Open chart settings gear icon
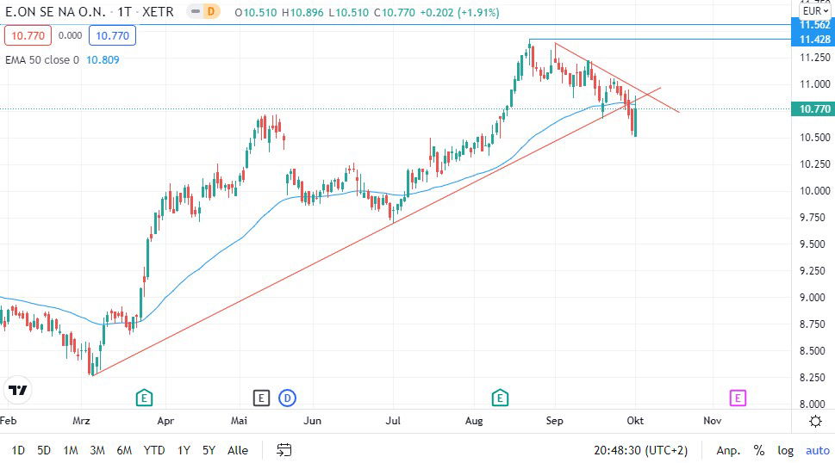Image resolution: width=835 pixels, height=463 pixels. pyautogui.click(x=815, y=421)
